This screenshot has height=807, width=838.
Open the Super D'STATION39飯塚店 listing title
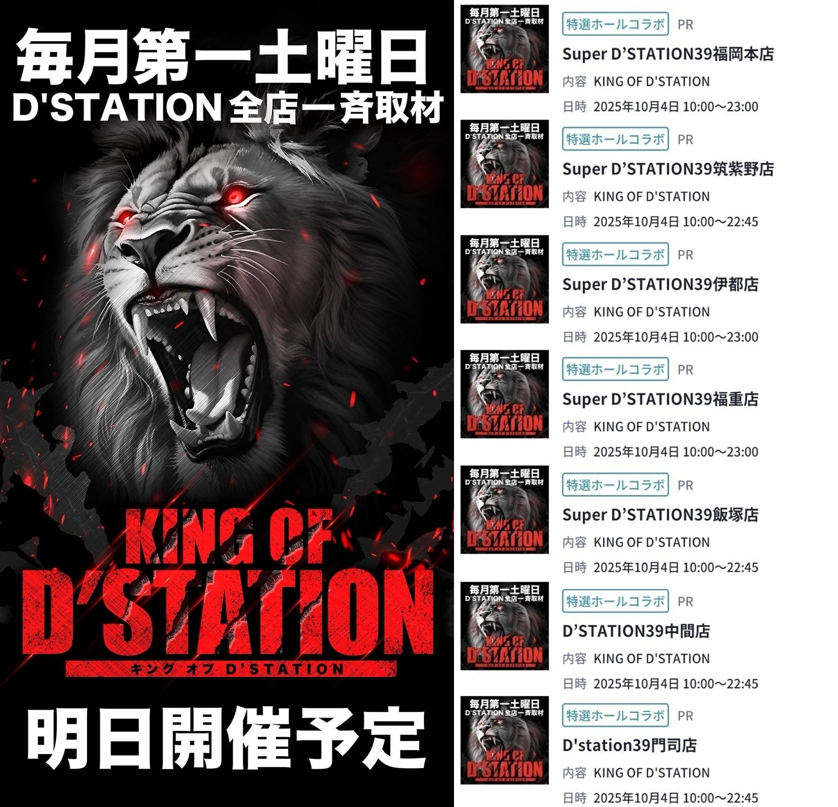(x=660, y=515)
